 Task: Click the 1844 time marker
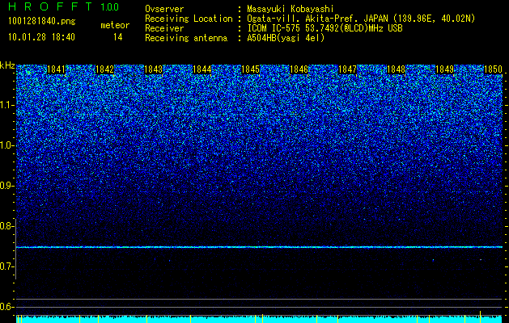point(202,69)
